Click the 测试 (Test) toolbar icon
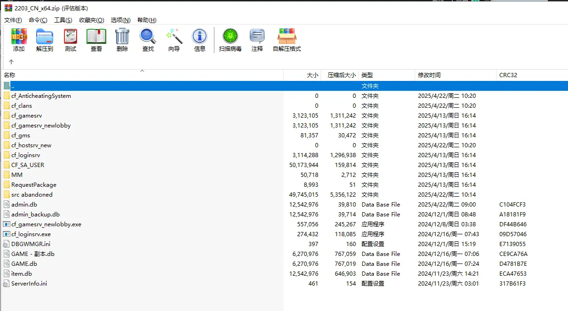 [x=71, y=36]
